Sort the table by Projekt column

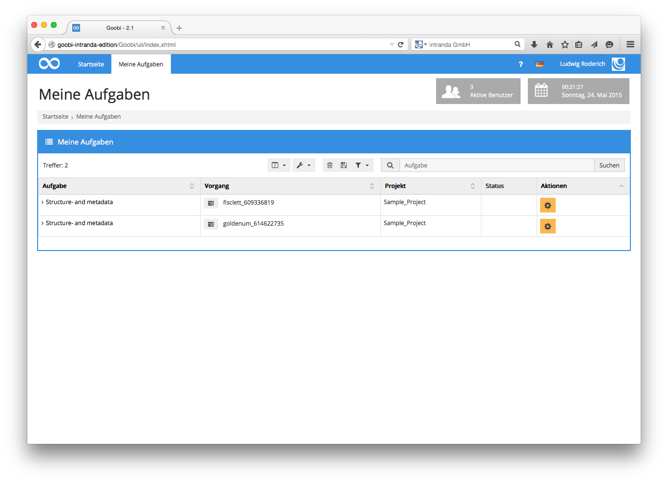pos(473,186)
